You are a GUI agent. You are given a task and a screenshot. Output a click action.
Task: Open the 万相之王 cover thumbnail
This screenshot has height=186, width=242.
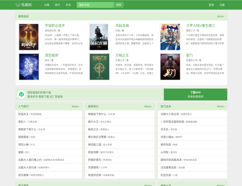(99, 67)
